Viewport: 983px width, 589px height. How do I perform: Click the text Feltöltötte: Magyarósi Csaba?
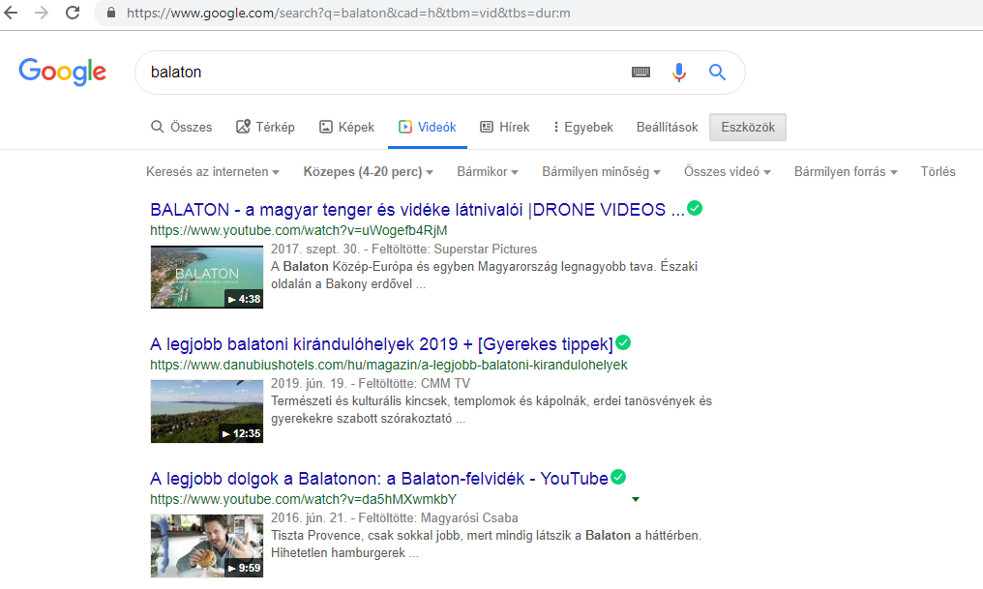click(438, 518)
